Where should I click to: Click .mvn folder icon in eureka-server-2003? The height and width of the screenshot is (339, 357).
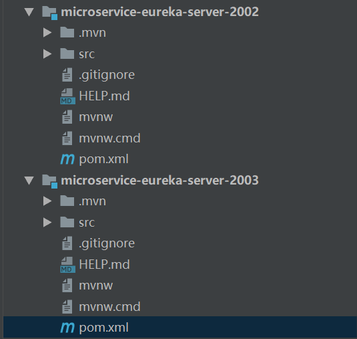pyautogui.click(x=67, y=201)
